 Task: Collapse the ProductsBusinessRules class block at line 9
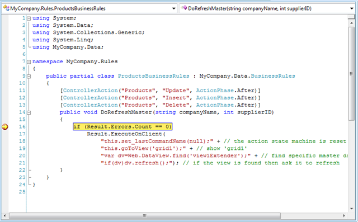[x=29, y=77]
